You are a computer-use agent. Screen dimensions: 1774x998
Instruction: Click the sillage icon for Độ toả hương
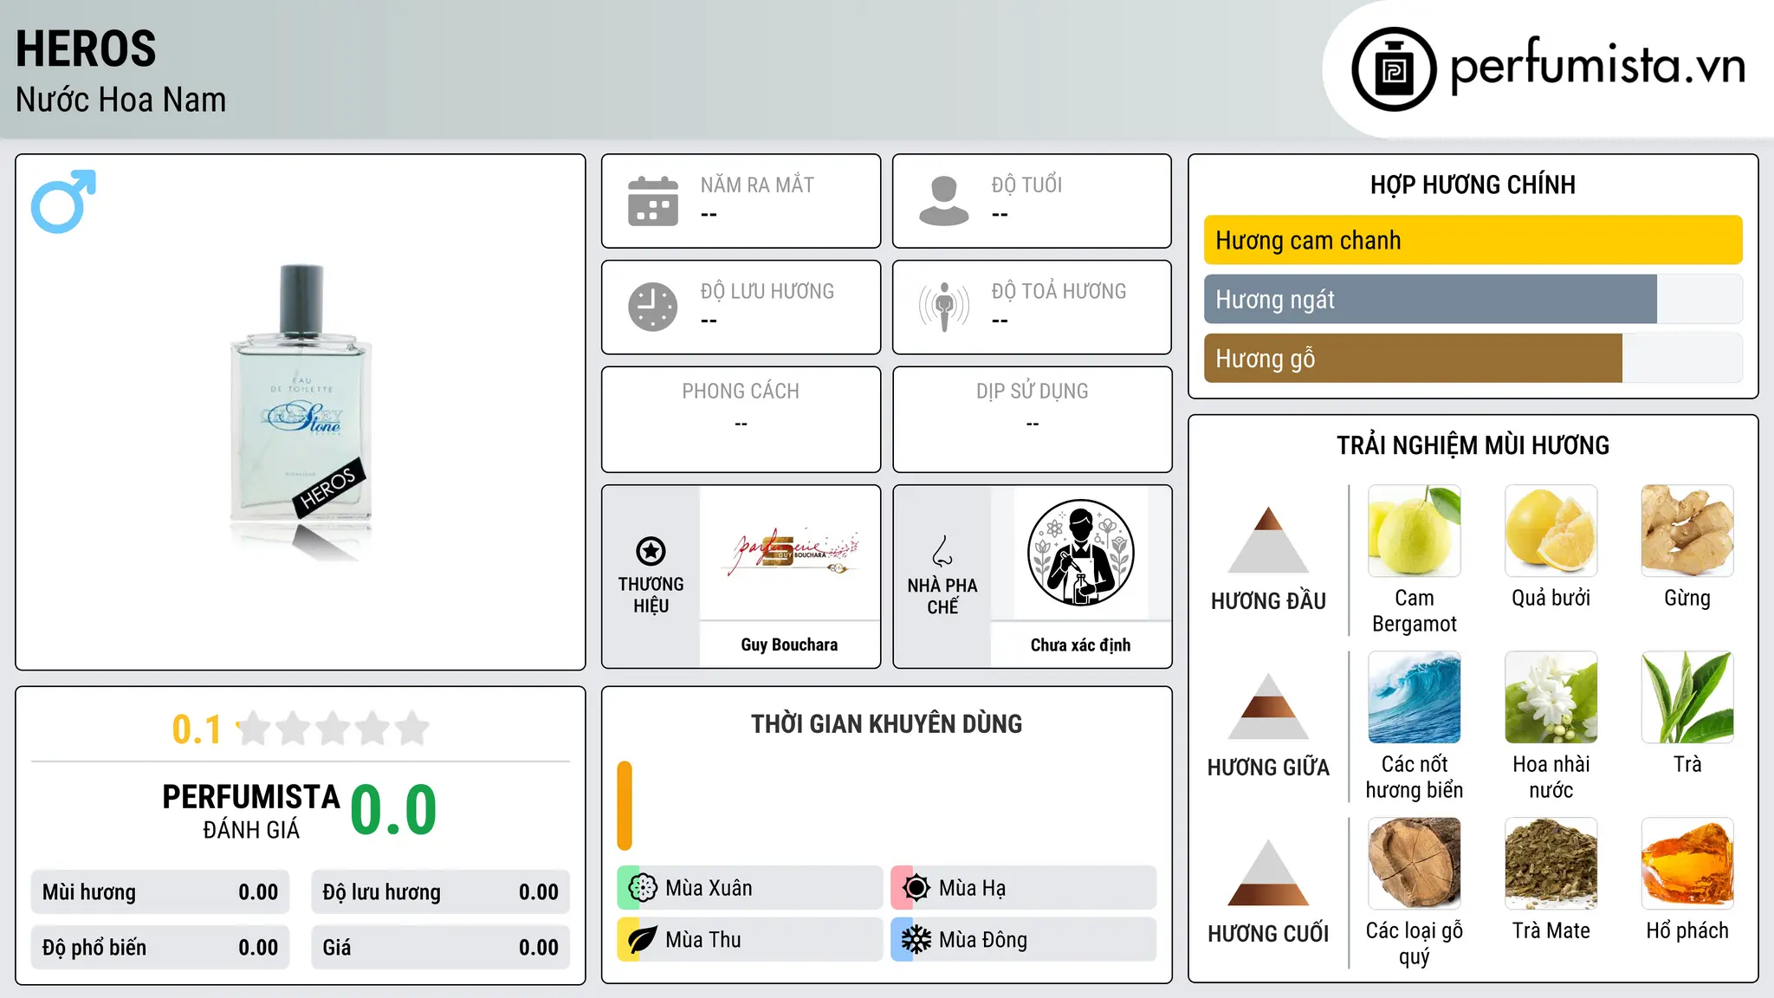coord(944,307)
